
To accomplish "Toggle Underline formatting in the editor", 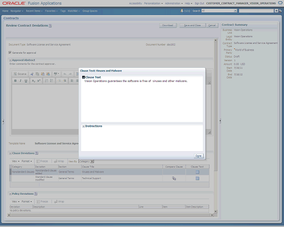I will (26, 81).
